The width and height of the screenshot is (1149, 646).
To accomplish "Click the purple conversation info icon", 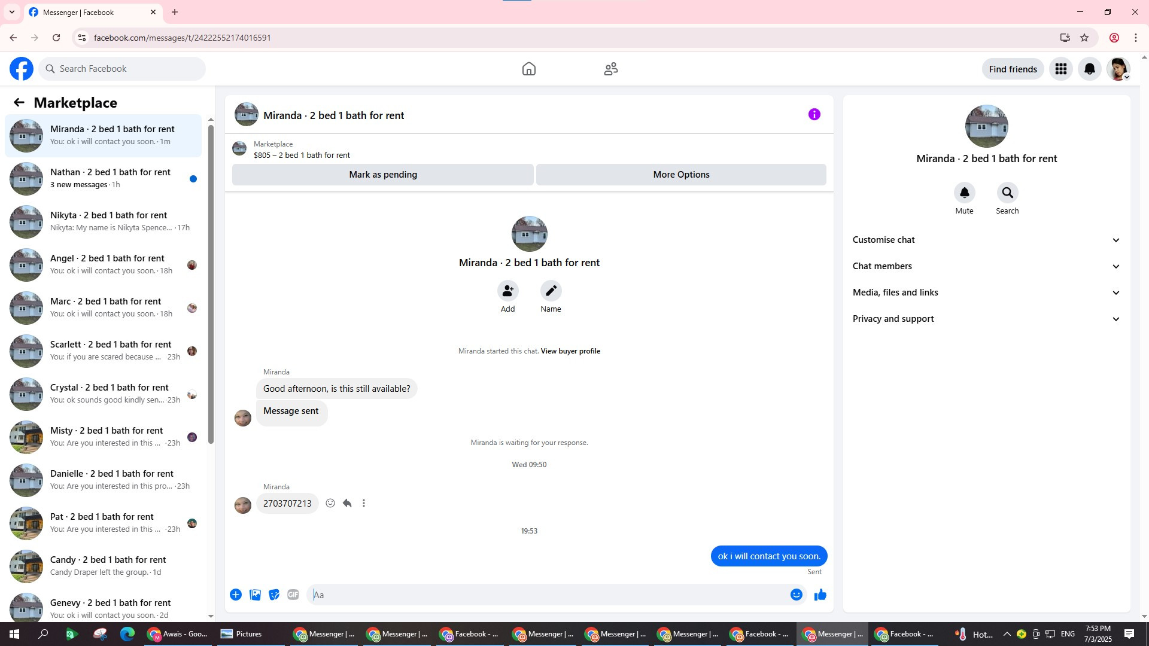I will [814, 114].
